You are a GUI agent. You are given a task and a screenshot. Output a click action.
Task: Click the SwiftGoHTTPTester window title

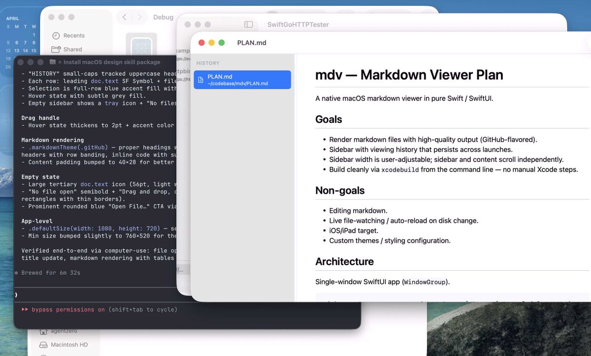coord(298,25)
